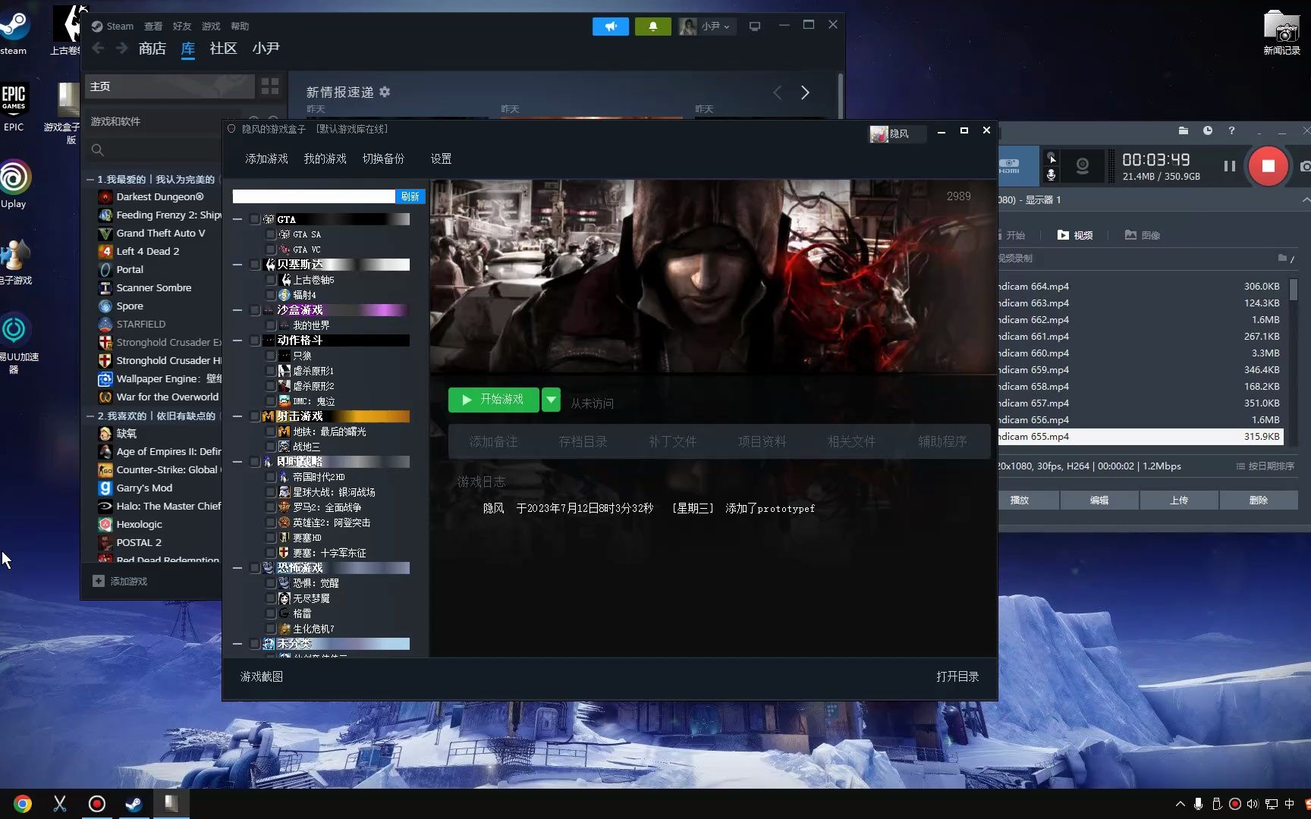Pause the Bandicam recording
This screenshot has height=819, width=1311.
tap(1229, 166)
